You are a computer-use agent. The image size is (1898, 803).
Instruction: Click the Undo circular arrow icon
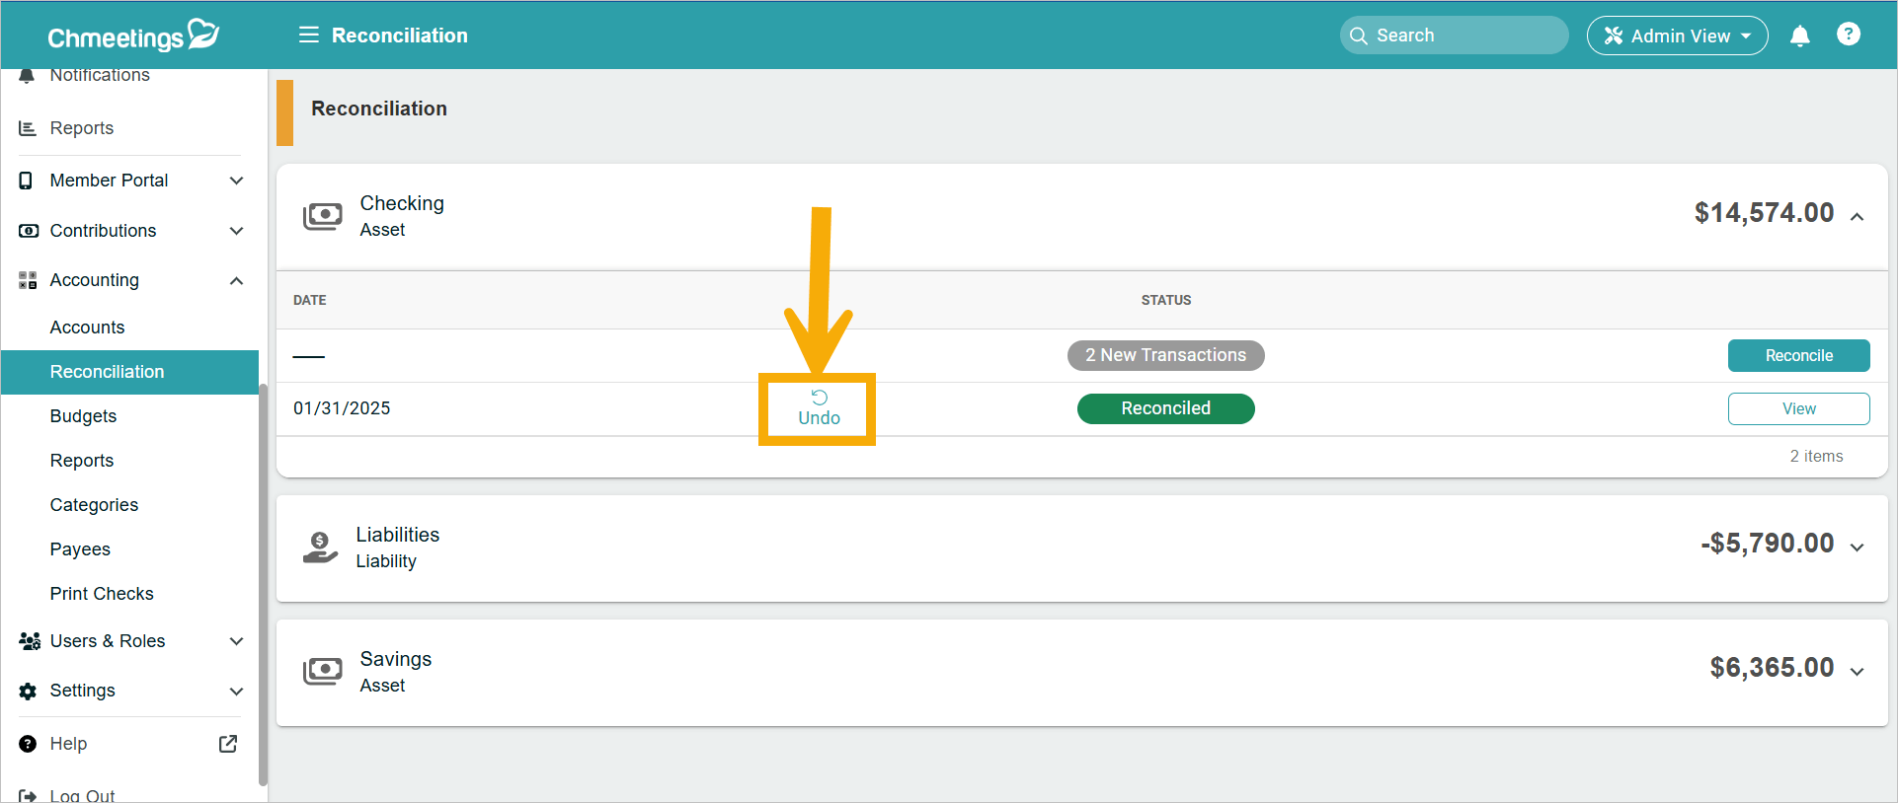point(820,398)
